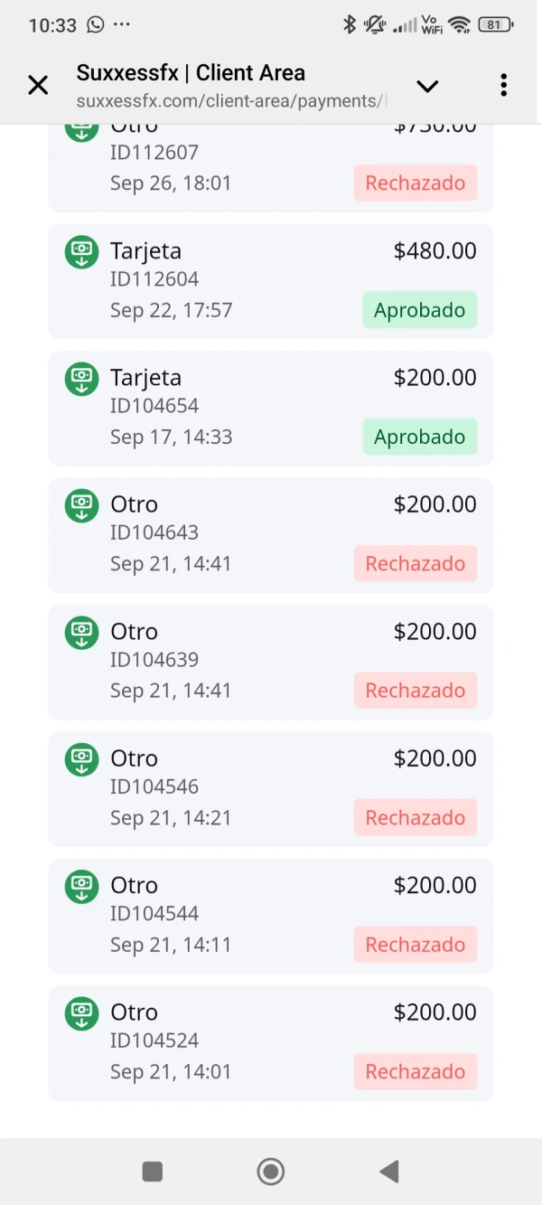
Task: Close the Suxxessfx browser tab
Action: click(38, 86)
